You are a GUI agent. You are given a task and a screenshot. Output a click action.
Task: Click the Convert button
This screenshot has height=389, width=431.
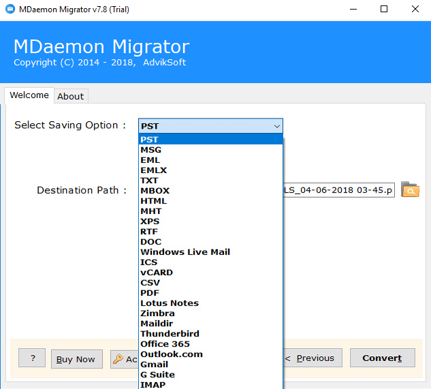coord(383,358)
